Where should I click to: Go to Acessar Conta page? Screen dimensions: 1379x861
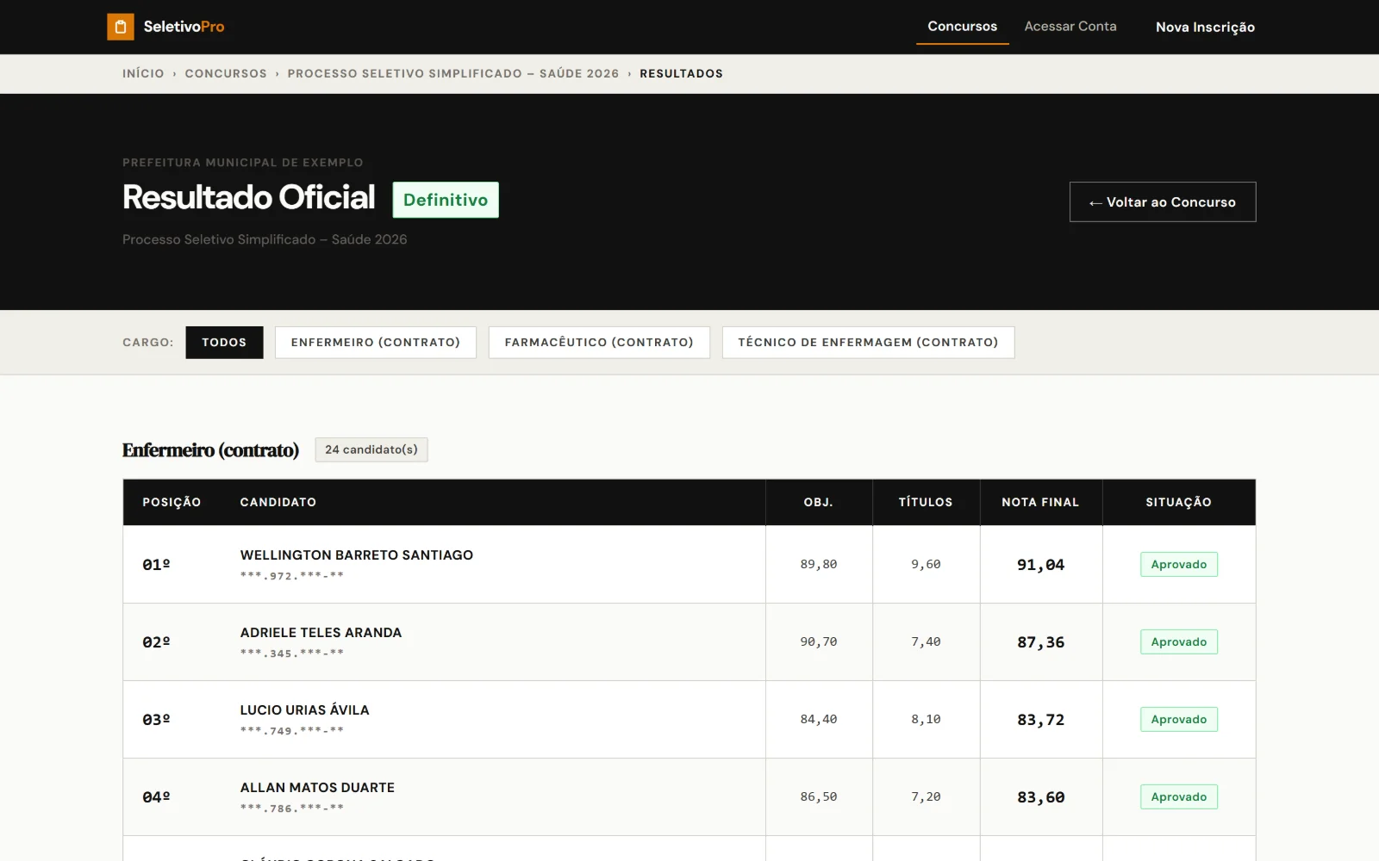tap(1070, 27)
